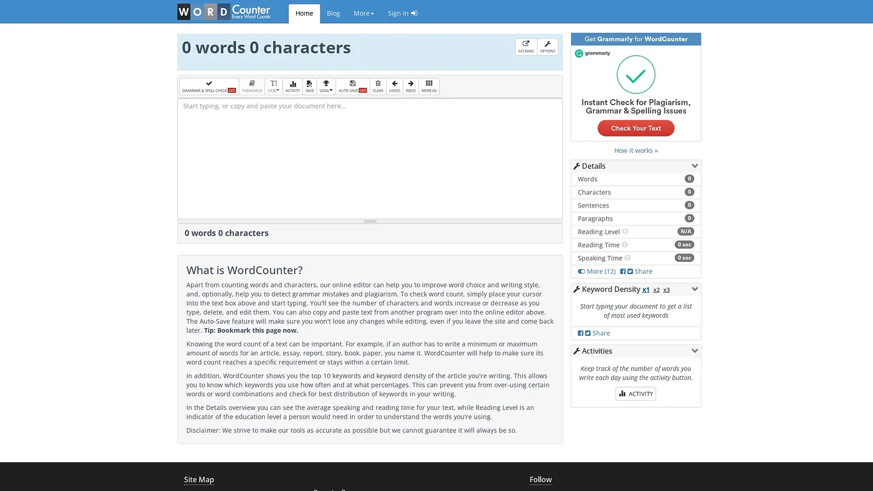Image resolution: width=873 pixels, height=491 pixels.
Task: Enable the Auto-Save toggle
Action: tap(352, 87)
